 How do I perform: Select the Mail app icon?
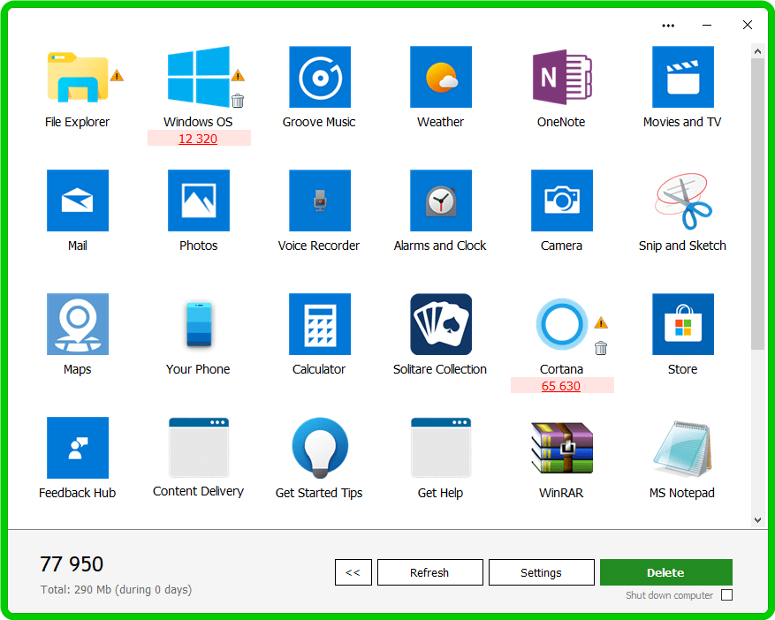78,200
